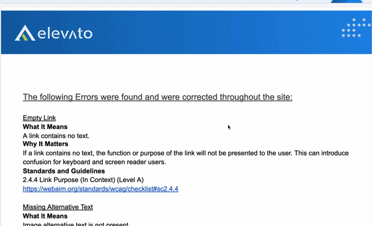
Task: Click the green-white triangle logo mark
Action: [x=25, y=33]
